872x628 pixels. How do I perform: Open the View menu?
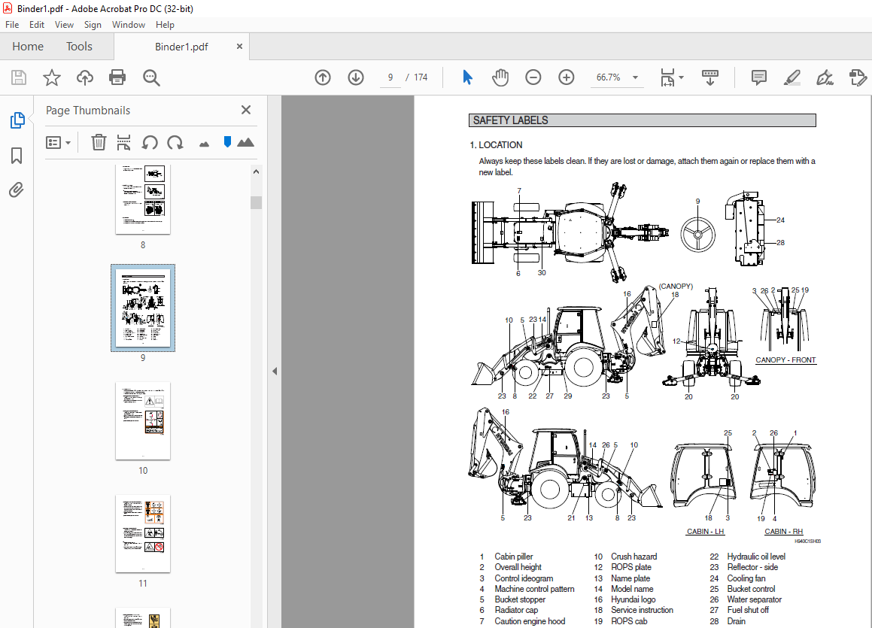[x=65, y=25]
